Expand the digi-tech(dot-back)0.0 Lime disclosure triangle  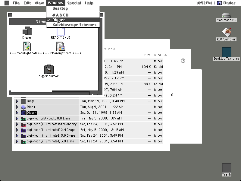(17, 118)
